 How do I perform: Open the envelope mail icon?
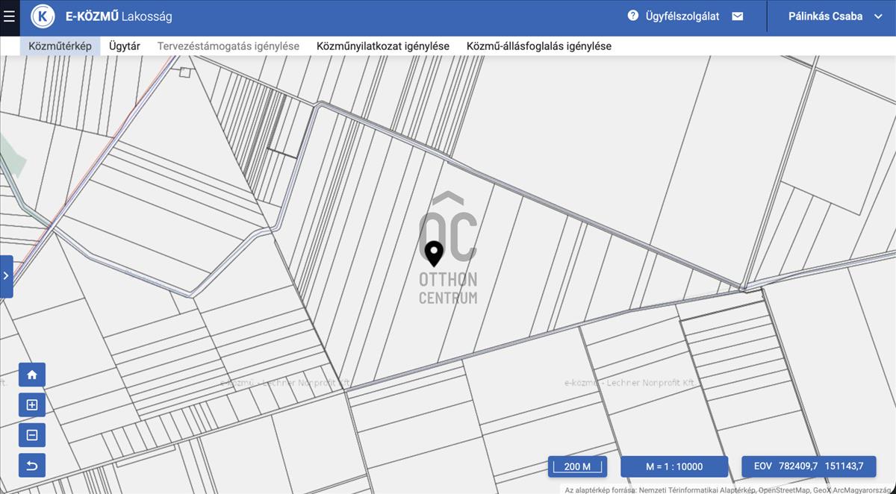[x=738, y=16]
